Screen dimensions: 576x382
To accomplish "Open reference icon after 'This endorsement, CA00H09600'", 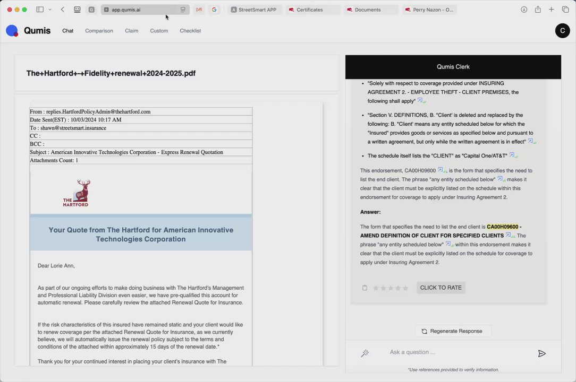I will 442,170.
